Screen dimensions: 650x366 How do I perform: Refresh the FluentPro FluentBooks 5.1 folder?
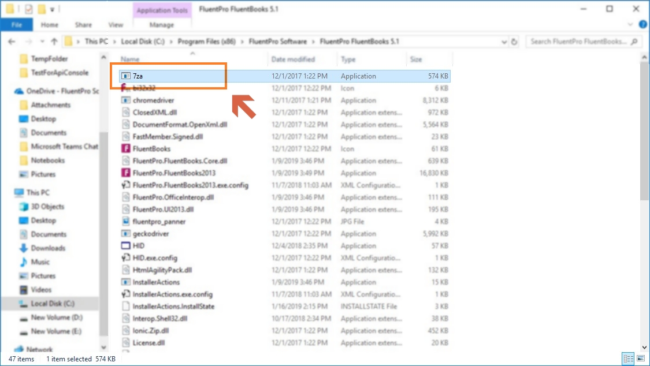tap(514, 42)
